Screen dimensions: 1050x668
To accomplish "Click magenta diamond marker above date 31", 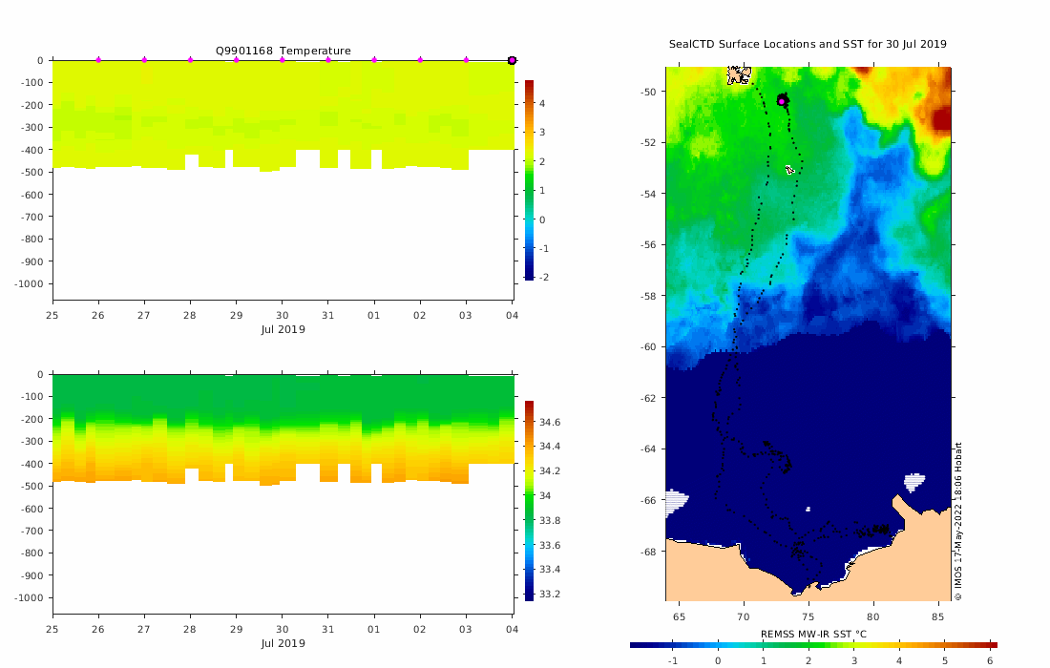I will pyautogui.click(x=328, y=60).
